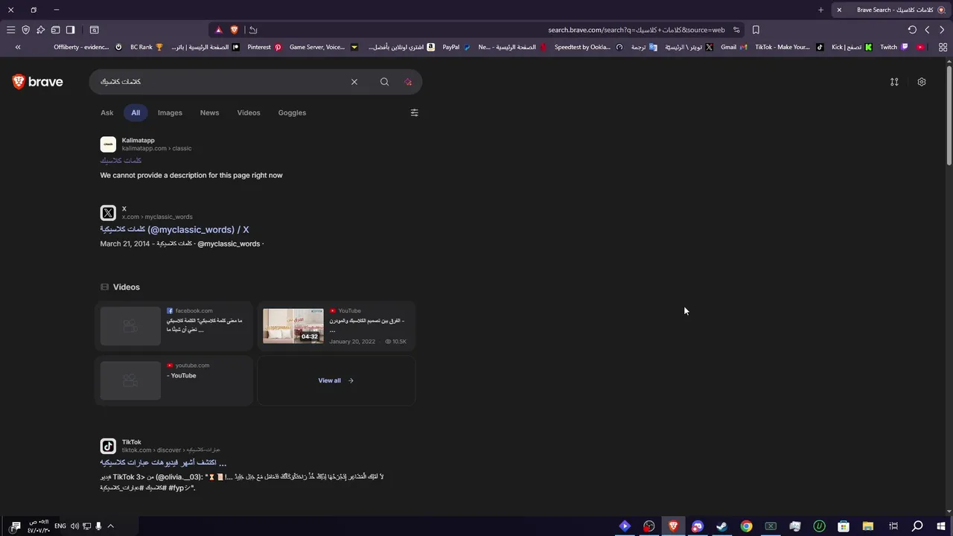953x536 pixels.
Task: Click the Brave Rewards triangle icon
Action: [x=218, y=30]
